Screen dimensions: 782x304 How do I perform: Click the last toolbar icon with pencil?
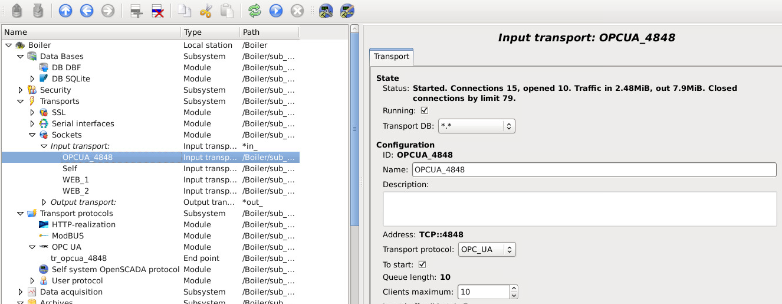(347, 11)
